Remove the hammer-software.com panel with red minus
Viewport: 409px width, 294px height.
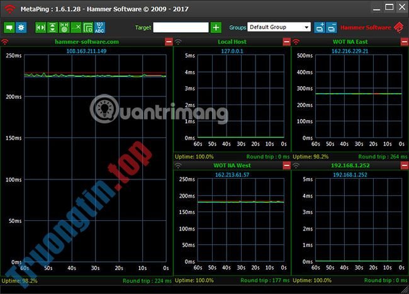pos(169,42)
